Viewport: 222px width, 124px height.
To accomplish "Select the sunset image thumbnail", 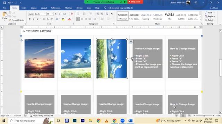I will [39, 59].
